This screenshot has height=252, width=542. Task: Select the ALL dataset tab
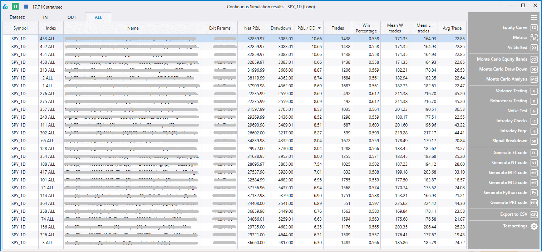coord(98,17)
